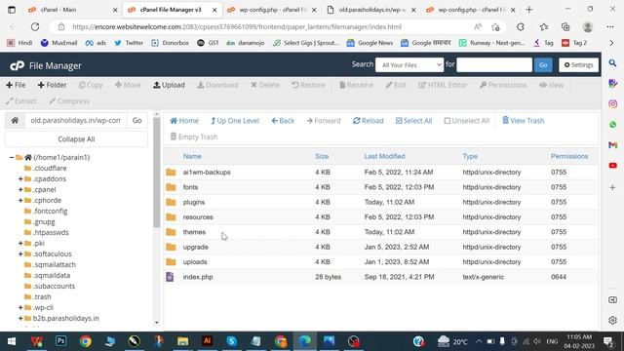This screenshot has width=624, height=351.
Task: Open Google News bookmark
Action: coord(370,43)
